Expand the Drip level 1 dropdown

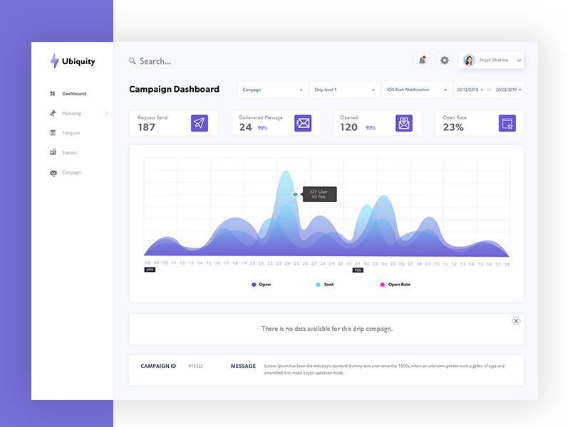344,90
